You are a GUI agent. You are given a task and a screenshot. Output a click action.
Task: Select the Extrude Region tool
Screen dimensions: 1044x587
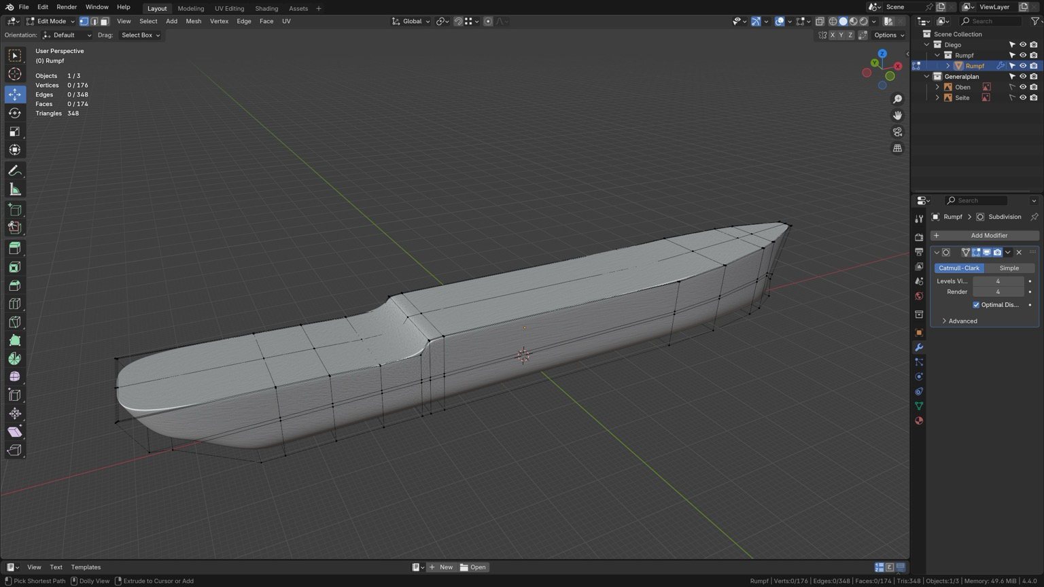pos(15,249)
